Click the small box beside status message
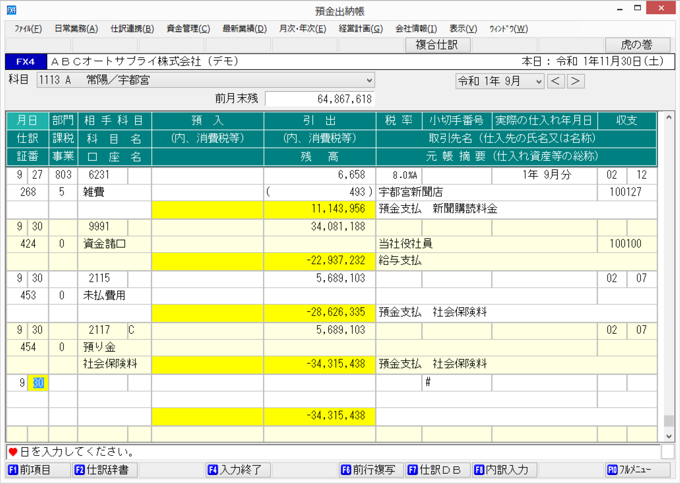This screenshot has height=484, width=680. (x=668, y=452)
